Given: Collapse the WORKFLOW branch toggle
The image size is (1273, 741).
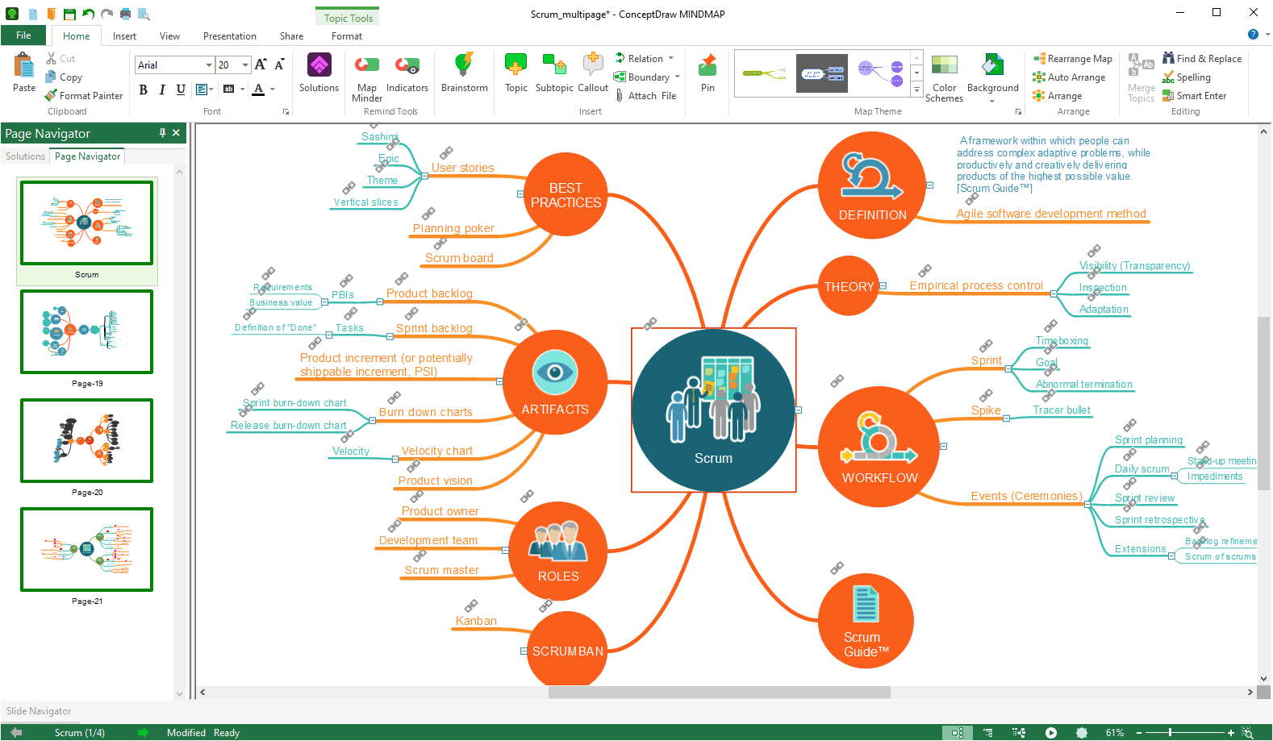Looking at the screenshot, I should coord(943,446).
